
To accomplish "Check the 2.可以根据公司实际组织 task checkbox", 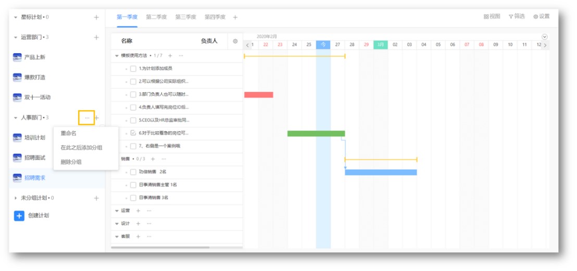I will coord(133,82).
